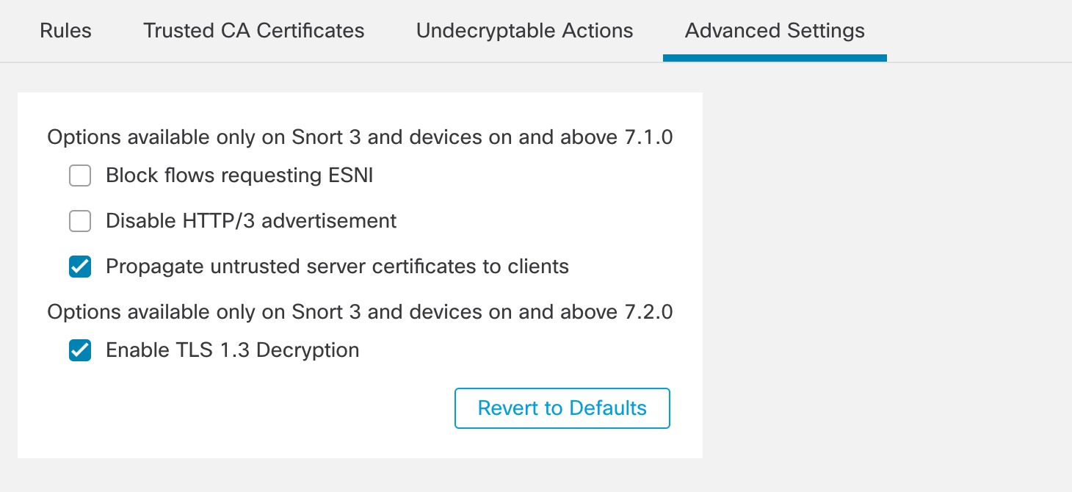Uncheck Propagate untrusted server certificates to clients

tap(80, 267)
